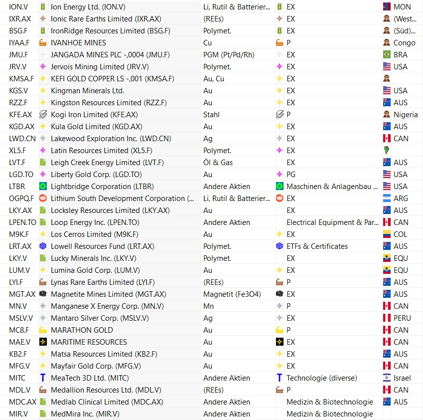Image resolution: width=423 pixels, height=420 pixels.
Task: Click the green gear icon beside Lightbridge Corporation
Action: coord(43,187)
